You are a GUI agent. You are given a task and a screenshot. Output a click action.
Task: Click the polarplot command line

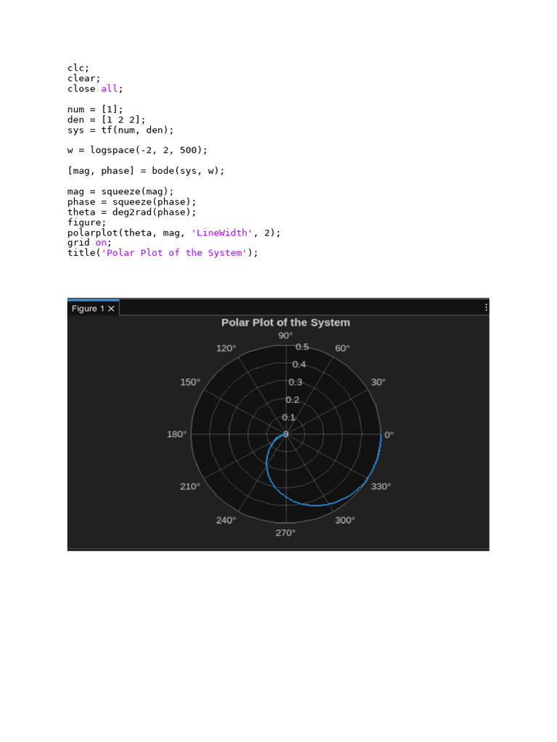(174, 233)
